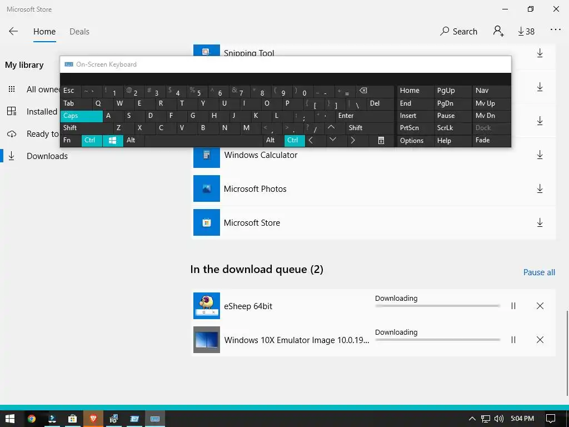Click Help on the On-Screen Keyboard

[x=452, y=141]
